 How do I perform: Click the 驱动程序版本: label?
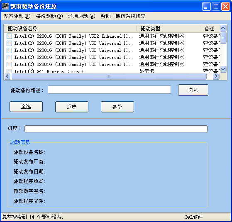29,181
